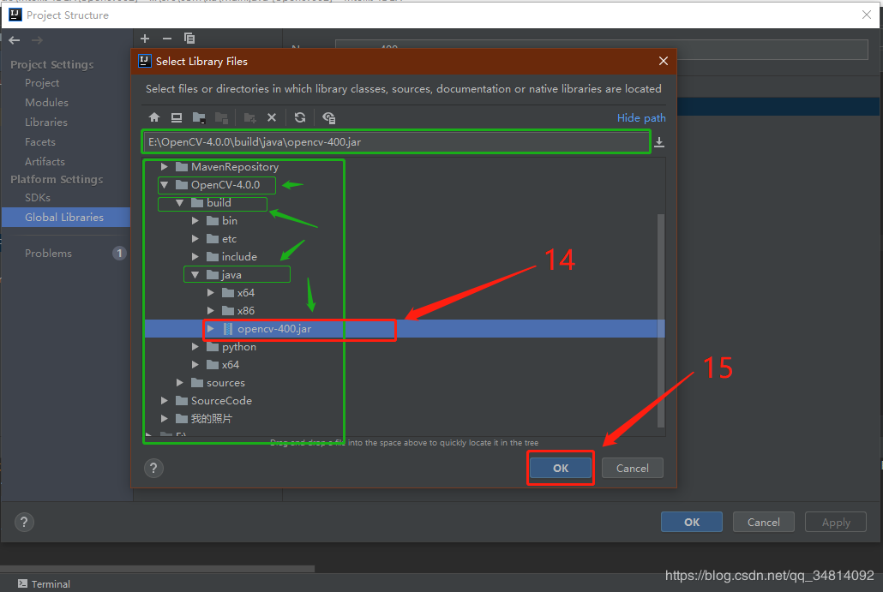Close the Select Library Files dialog

(x=664, y=61)
